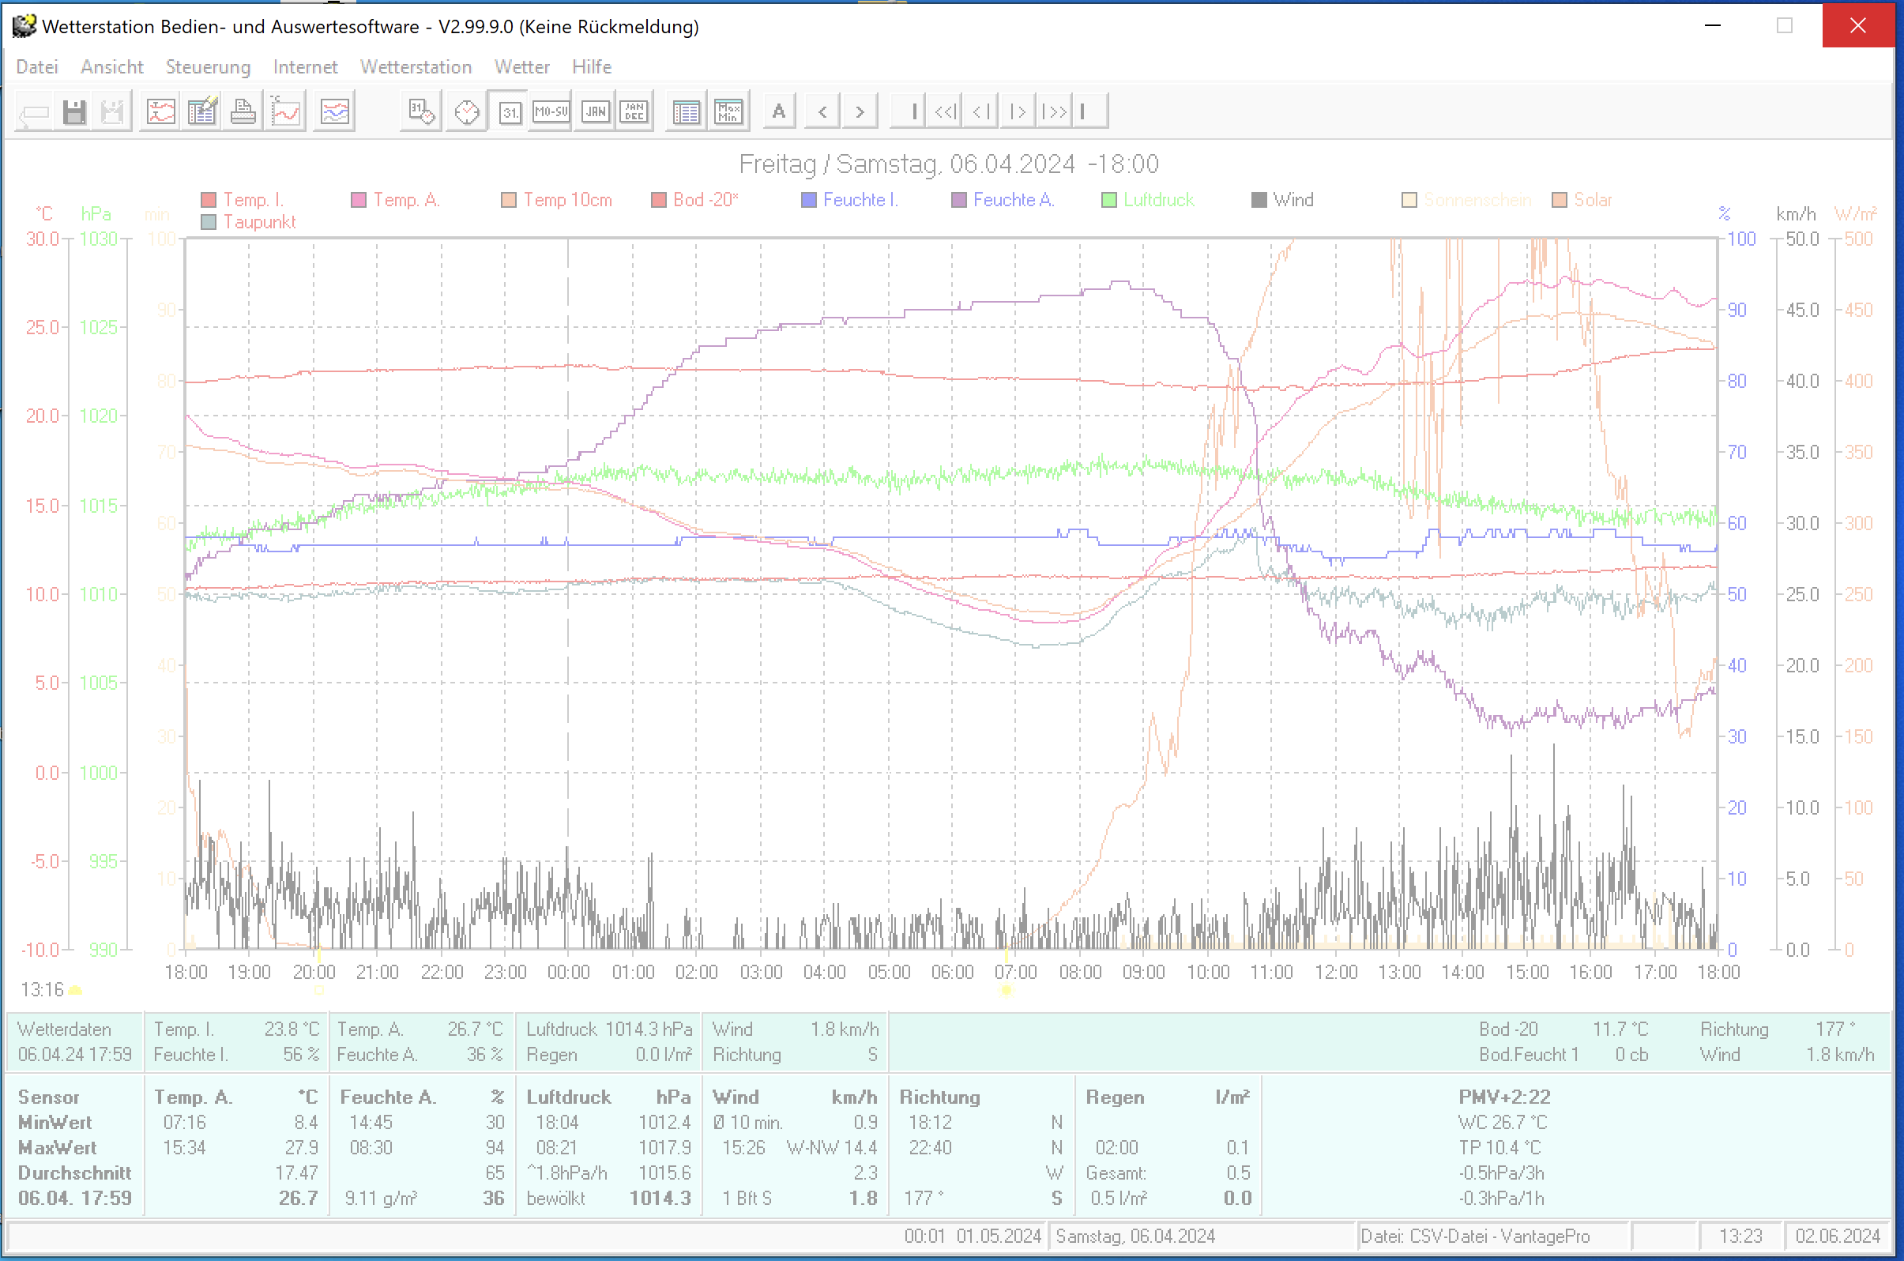The image size is (1904, 1261).
Task: Toggle the Feuchte A. legend series
Action: (x=1012, y=199)
